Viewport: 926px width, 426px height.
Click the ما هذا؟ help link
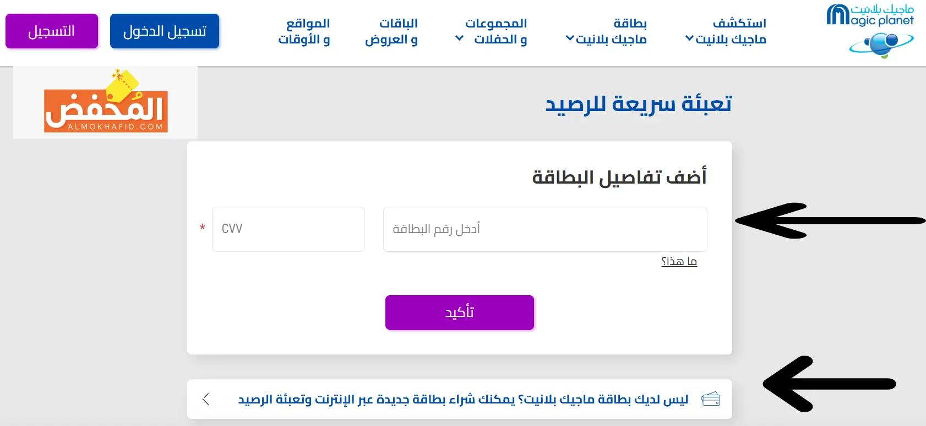(x=679, y=262)
